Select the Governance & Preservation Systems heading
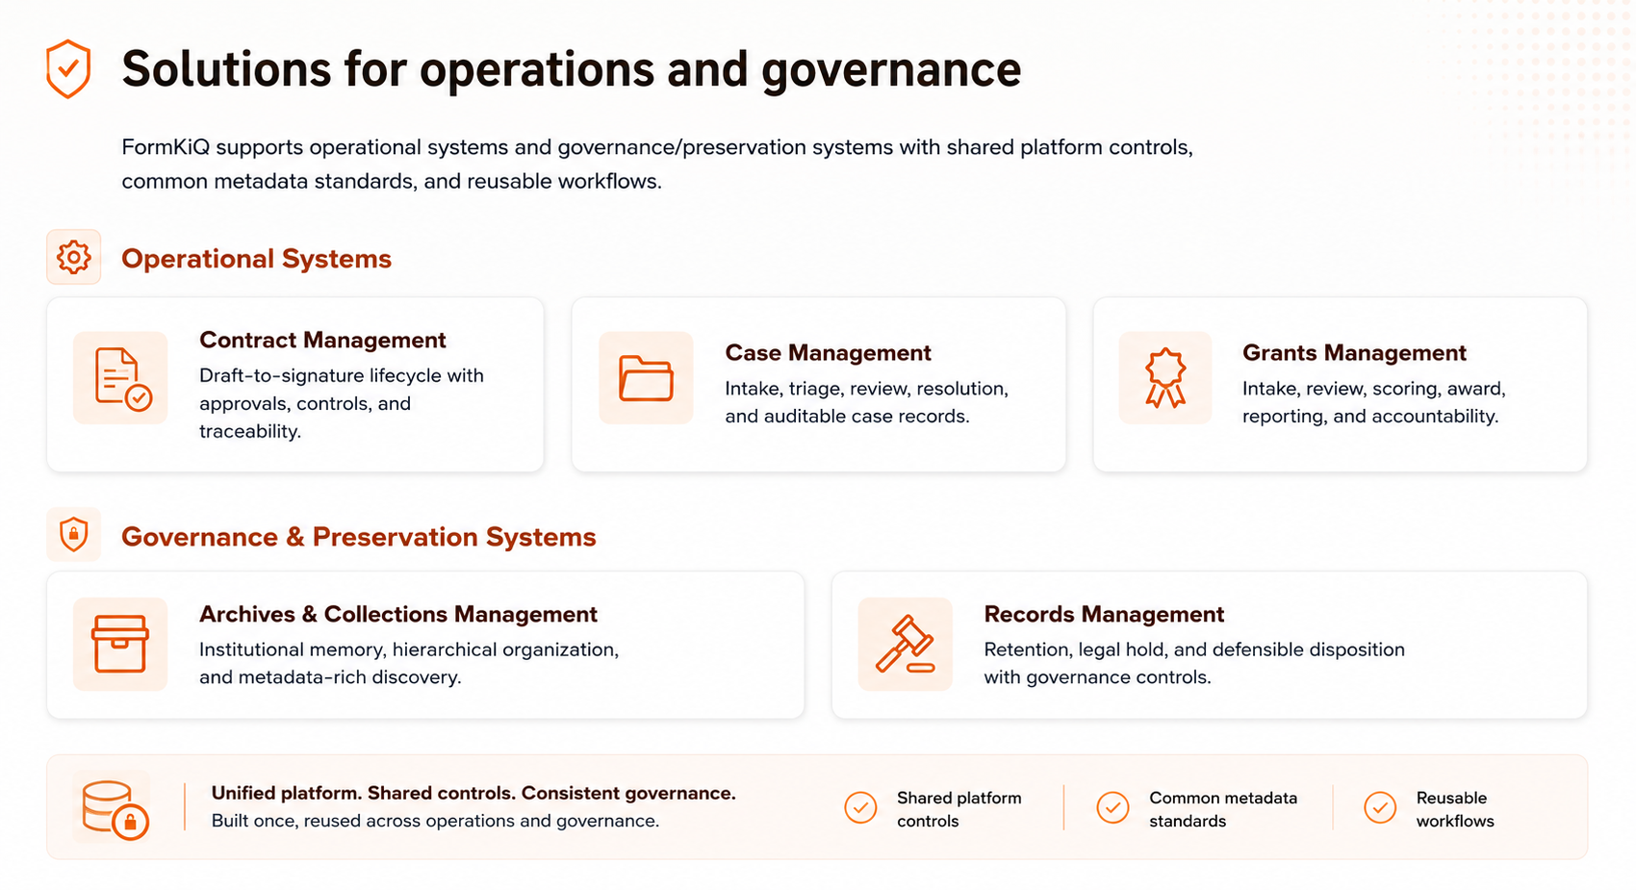This screenshot has width=1636, height=890. pyautogui.click(x=359, y=537)
